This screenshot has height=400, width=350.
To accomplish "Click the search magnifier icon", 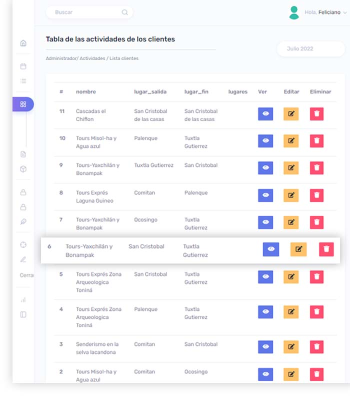I will (124, 12).
